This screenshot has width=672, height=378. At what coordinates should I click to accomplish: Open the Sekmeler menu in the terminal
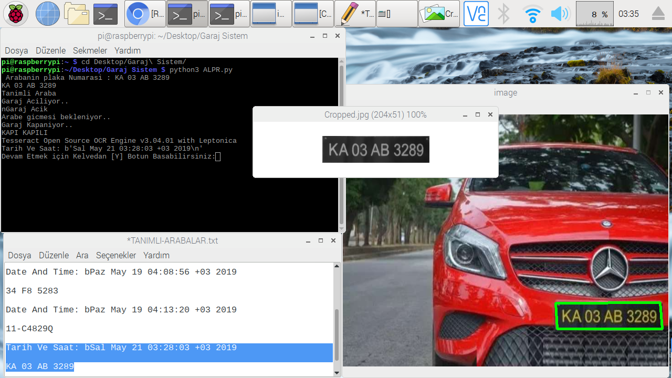click(89, 50)
